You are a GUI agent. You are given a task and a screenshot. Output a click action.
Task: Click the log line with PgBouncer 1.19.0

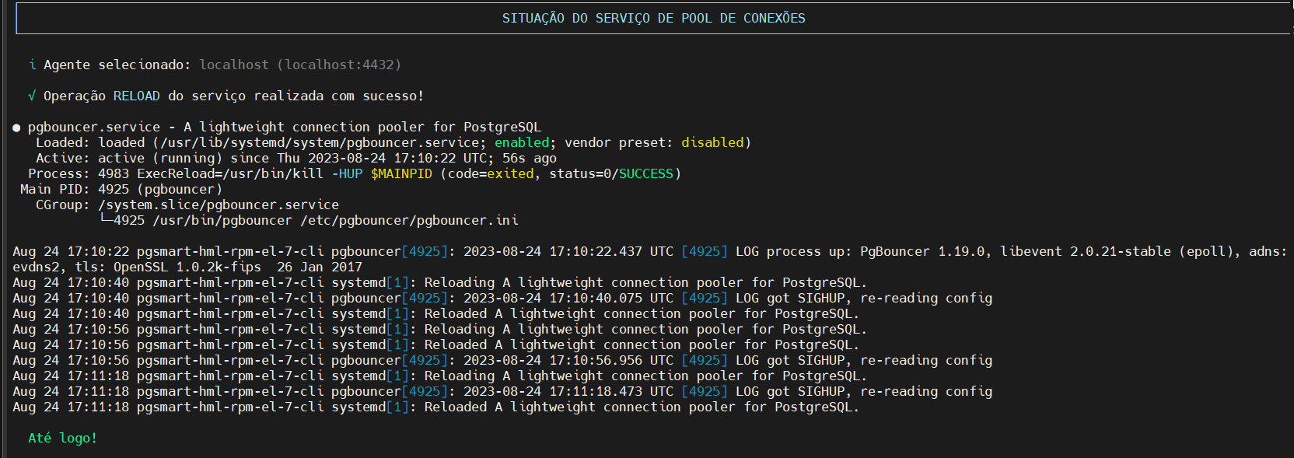pyautogui.click(x=650, y=251)
